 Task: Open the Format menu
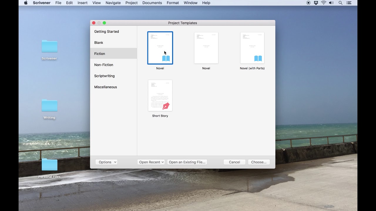coord(173,3)
